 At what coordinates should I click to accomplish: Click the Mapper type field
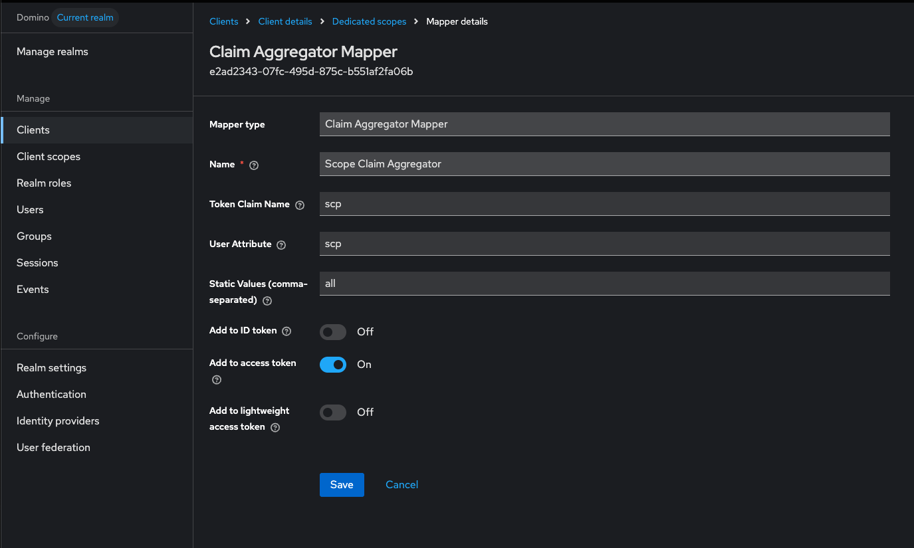[x=604, y=124]
